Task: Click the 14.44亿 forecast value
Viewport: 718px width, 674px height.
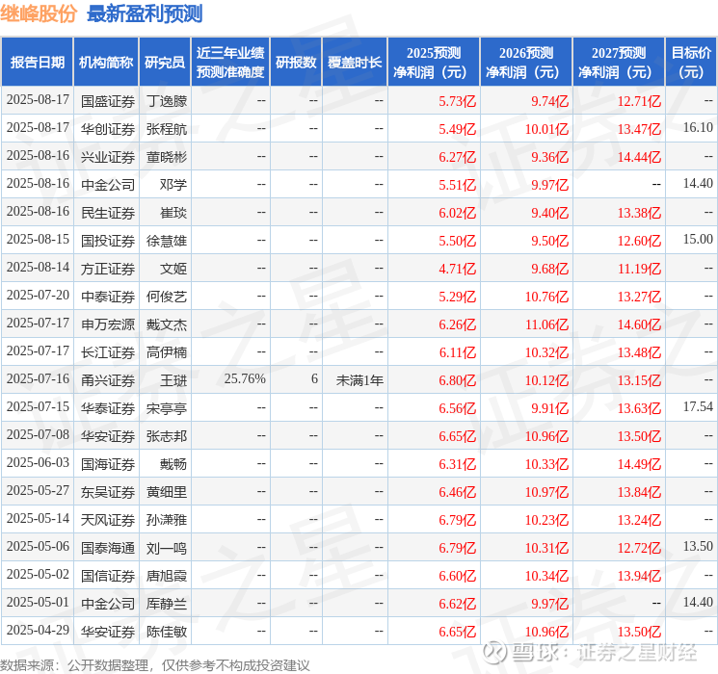Action: pyautogui.click(x=639, y=157)
